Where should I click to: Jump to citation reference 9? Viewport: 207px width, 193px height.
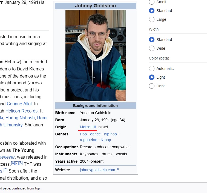5,170
